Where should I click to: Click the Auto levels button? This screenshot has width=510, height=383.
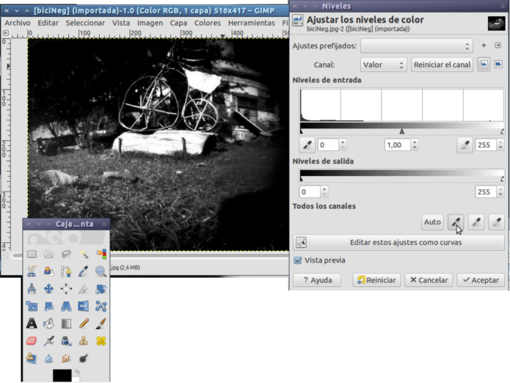pyautogui.click(x=432, y=222)
